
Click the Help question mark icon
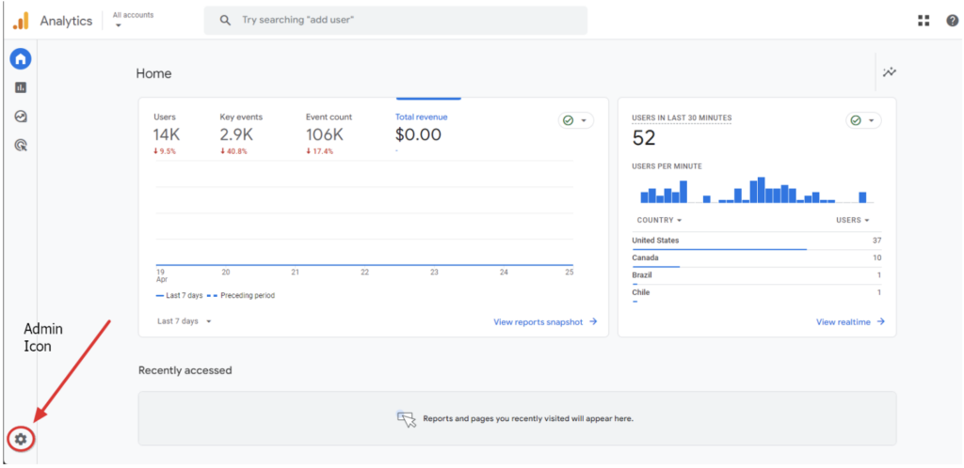(952, 21)
